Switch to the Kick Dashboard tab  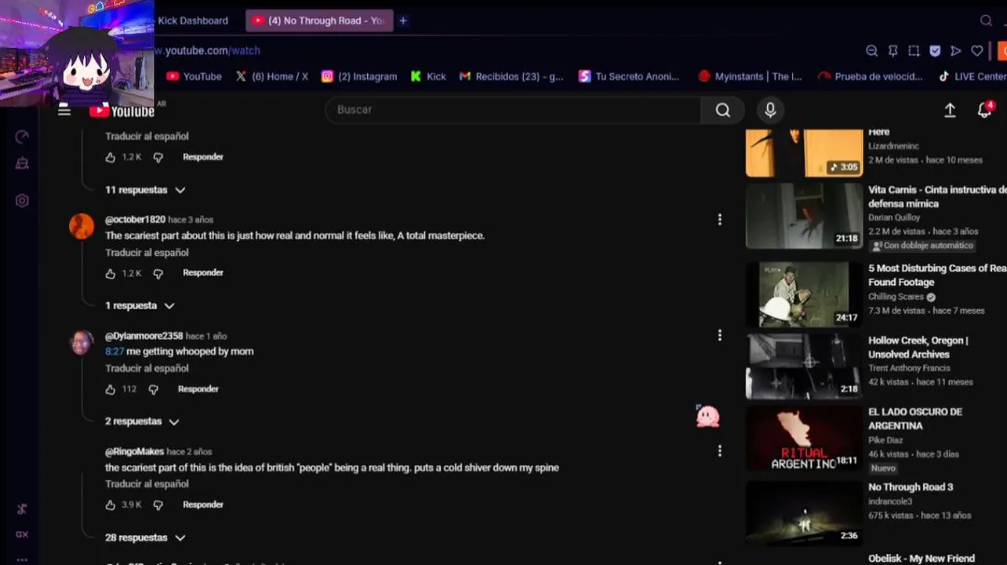pyautogui.click(x=193, y=20)
